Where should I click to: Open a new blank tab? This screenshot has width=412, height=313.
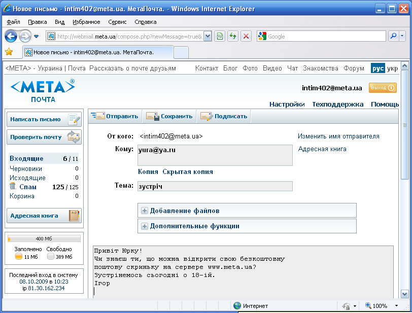tap(181, 52)
